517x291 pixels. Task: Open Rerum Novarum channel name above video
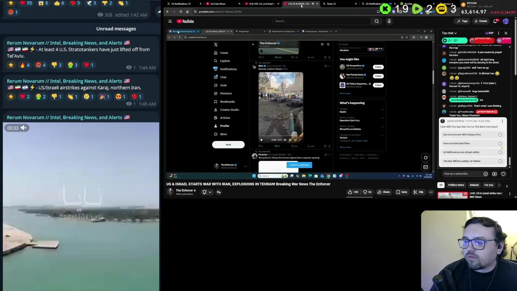click(x=68, y=117)
